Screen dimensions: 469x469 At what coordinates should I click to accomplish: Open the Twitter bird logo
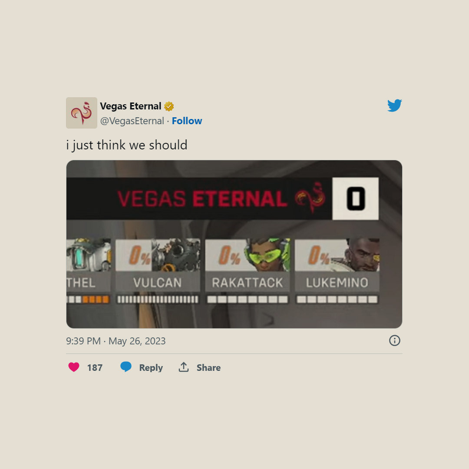coord(394,105)
